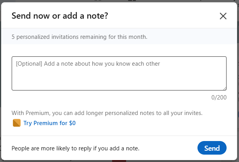Click the People are more likely to reply text
This screenshot has width=239, height=162.
point(75,148)
